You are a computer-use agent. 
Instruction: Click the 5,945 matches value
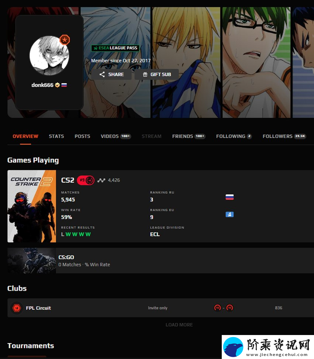pos(68,200)
